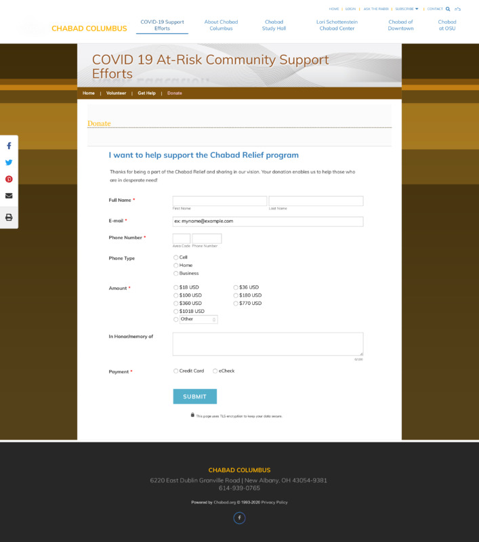Open COVID-19 Support Efforts menu
This screenshot has width=479, height=542.
(162, 25)
